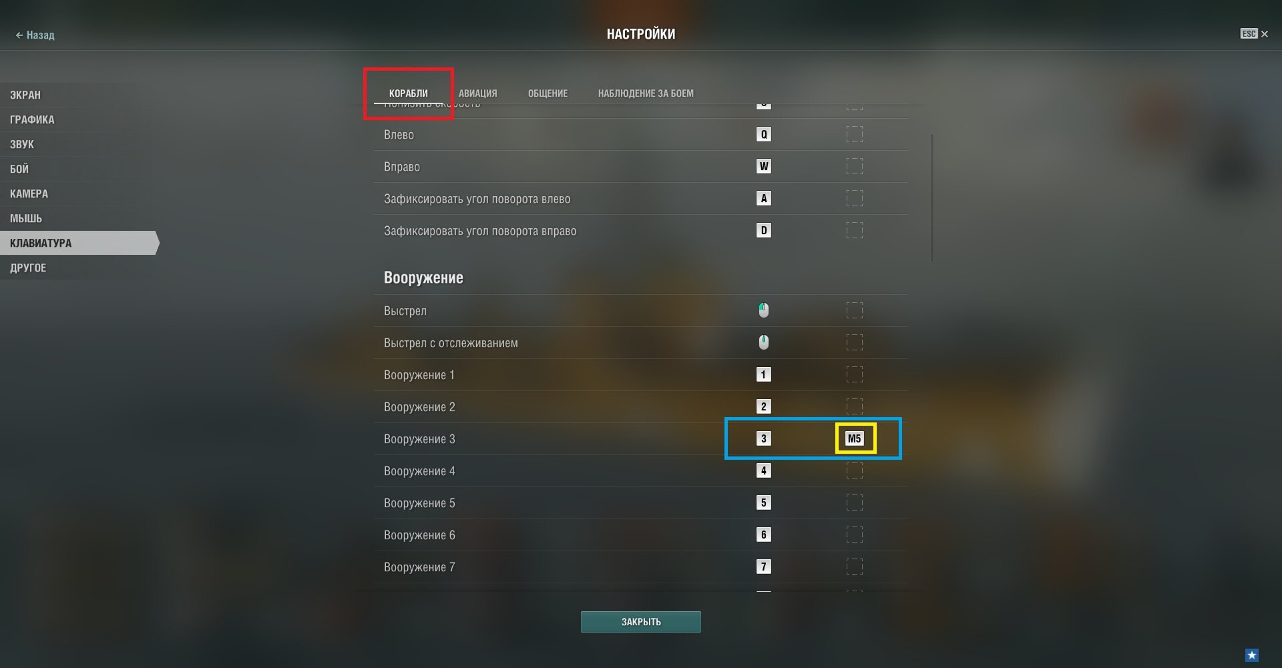Viewport: 1282px width, 668px height.
Task: Click the key 7 binding for Вооружение 7
Action: (x=764, y=567)
